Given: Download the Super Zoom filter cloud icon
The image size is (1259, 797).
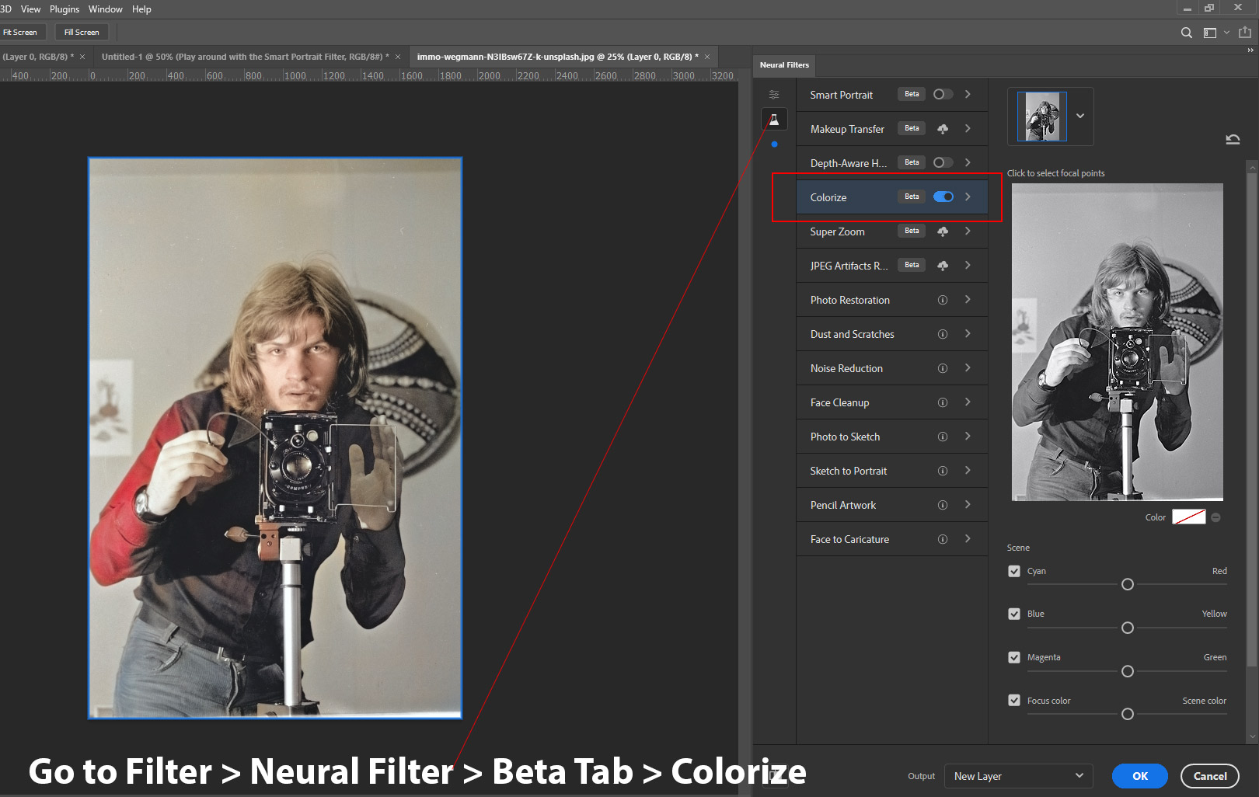Looking at the screenshot, I should pos(943,231).
